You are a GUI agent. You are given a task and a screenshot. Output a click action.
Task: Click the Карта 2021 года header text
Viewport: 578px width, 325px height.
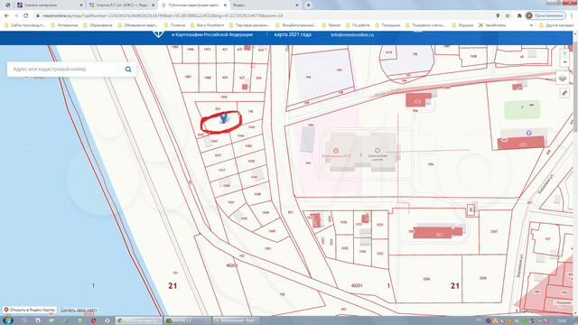tap(293, 34)
